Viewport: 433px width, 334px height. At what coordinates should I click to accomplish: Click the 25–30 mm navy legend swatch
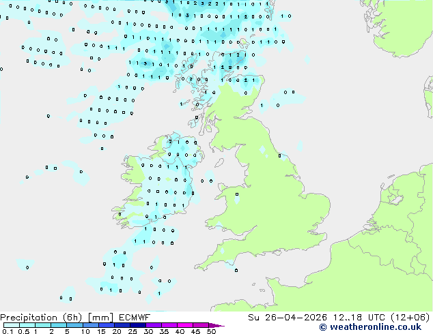pos(137,325)
